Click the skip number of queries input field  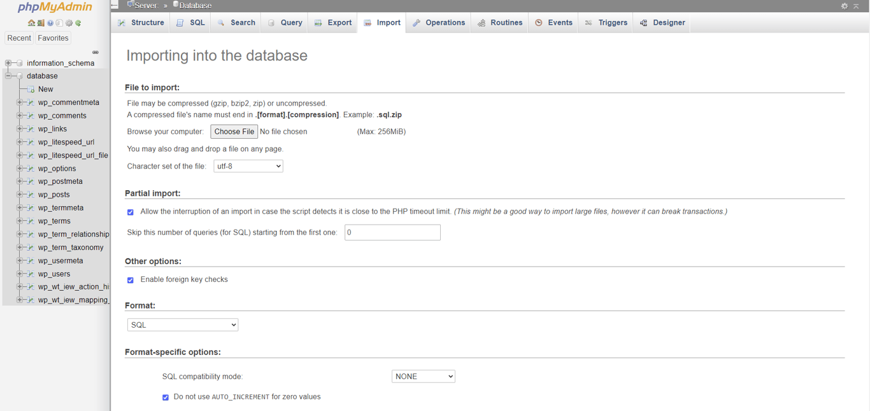392,232
